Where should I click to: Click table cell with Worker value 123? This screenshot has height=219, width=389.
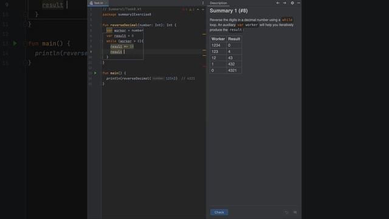[218, 52]
